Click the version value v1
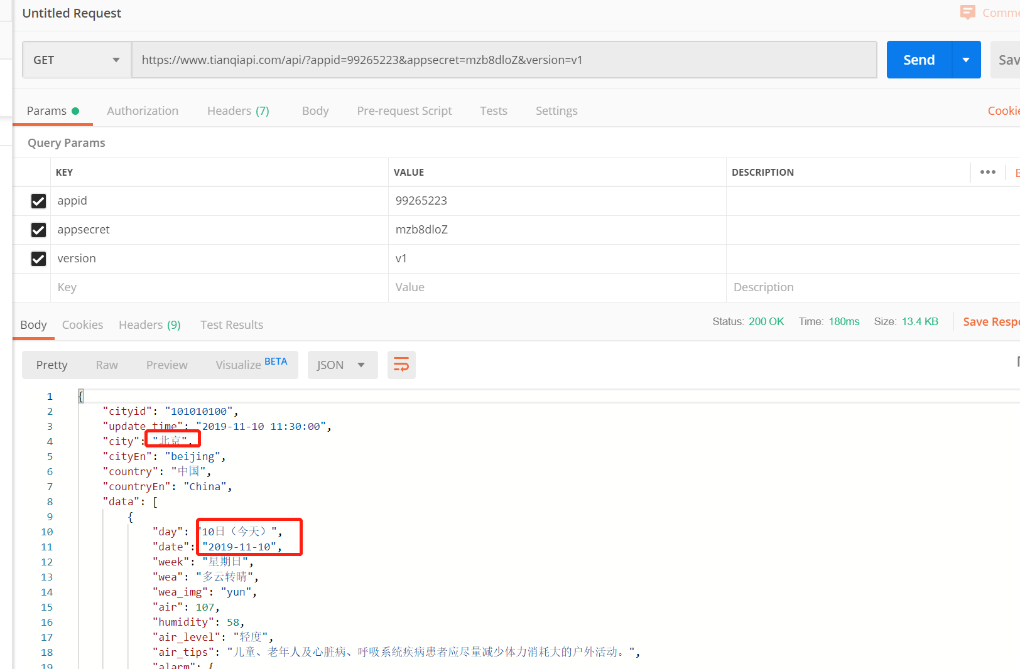This screenshot has width=1020, height=669. point(401,259)
